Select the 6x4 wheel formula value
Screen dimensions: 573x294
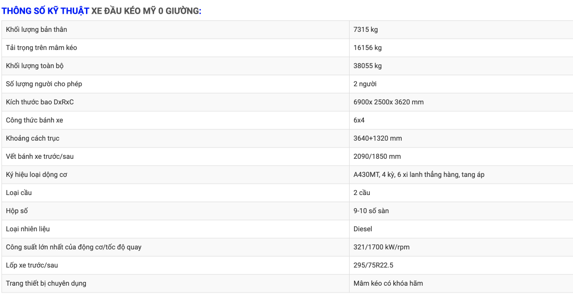[358, 120]
